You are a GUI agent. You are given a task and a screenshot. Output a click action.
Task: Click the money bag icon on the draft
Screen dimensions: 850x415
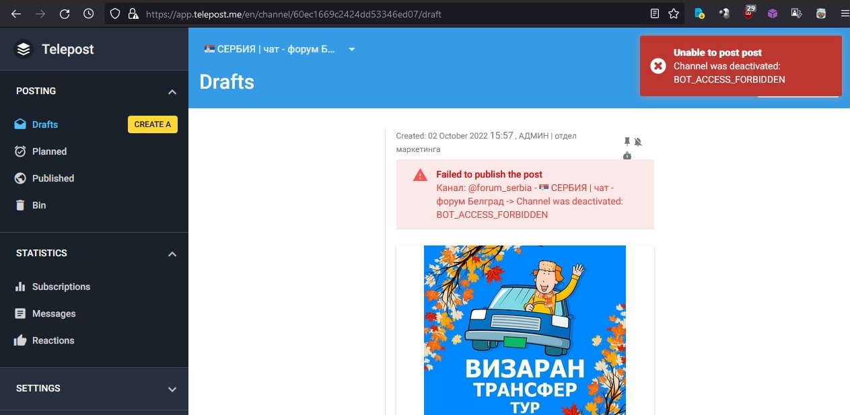pos(627,155)
